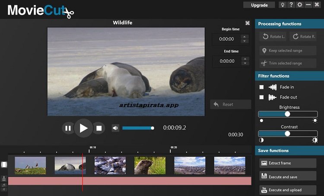324x196 pixels.
Task: Click the lightbulb tips icon
Action: point(282,5)
